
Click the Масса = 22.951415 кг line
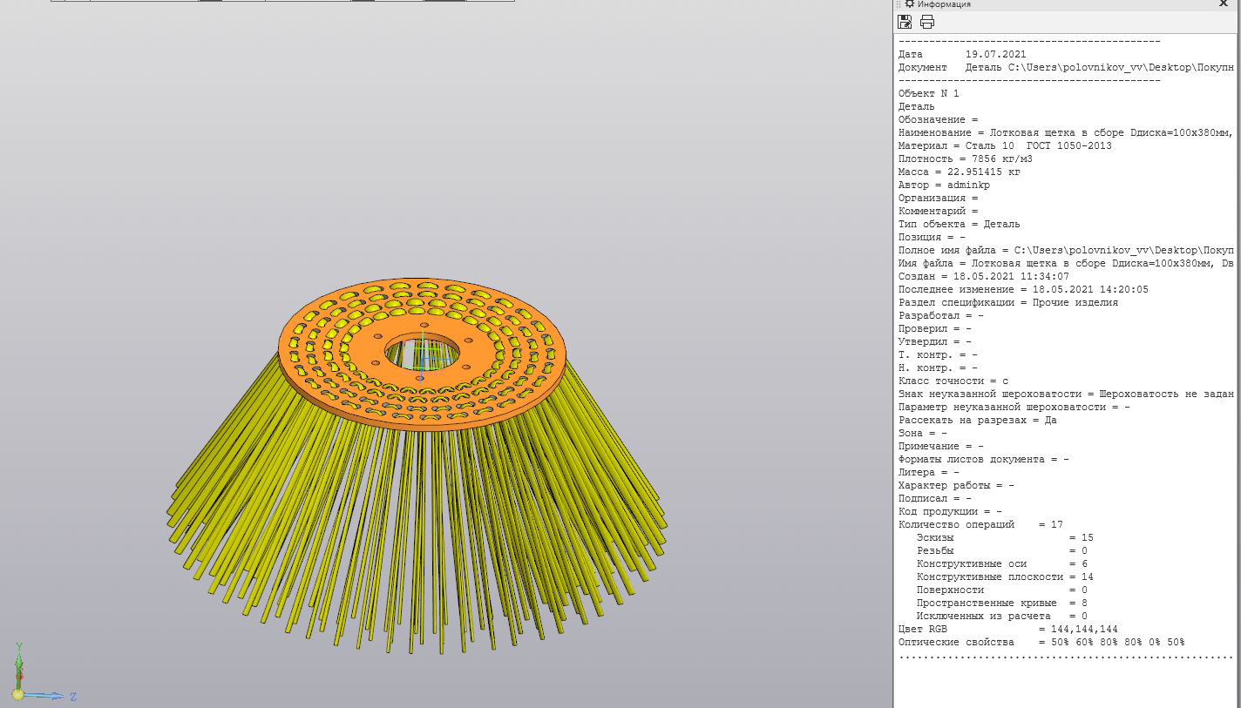coord(959,172)
